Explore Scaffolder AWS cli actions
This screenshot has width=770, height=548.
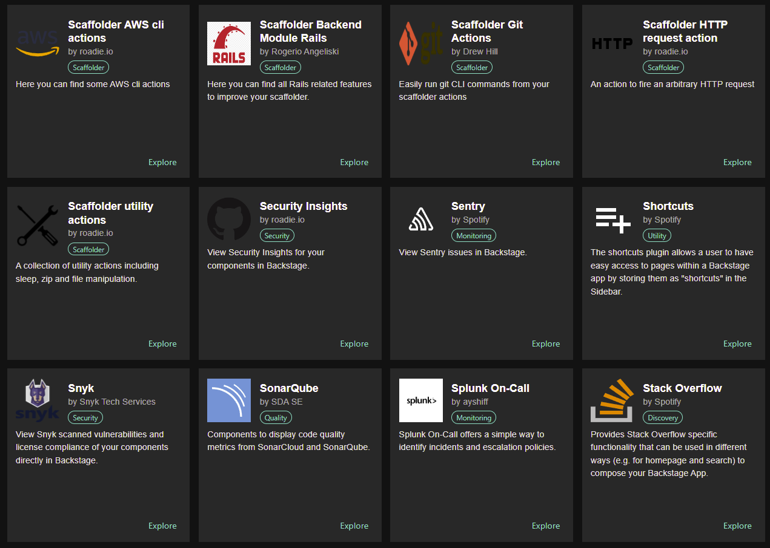(x=162, y=162)
